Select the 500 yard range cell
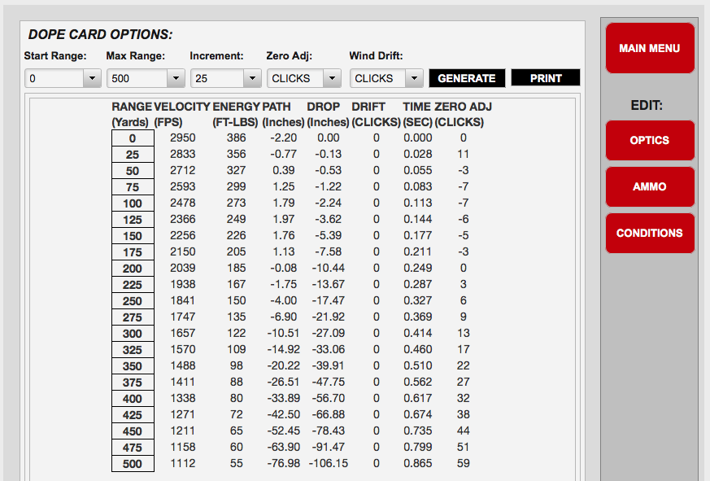710x481 pixels. coord(133,464)
